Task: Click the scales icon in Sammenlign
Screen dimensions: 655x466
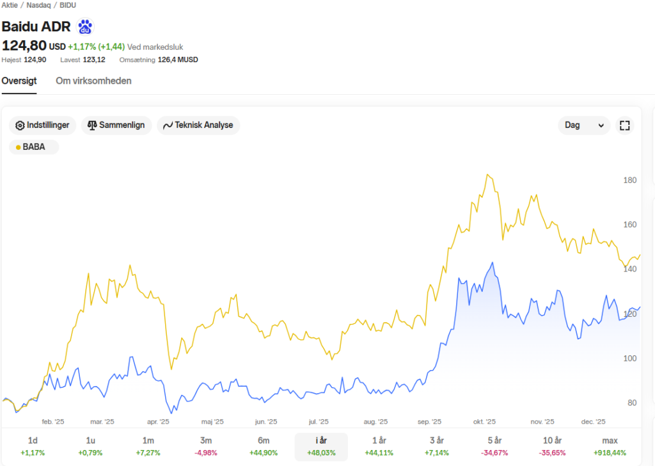Action: (x=92, y=125)
